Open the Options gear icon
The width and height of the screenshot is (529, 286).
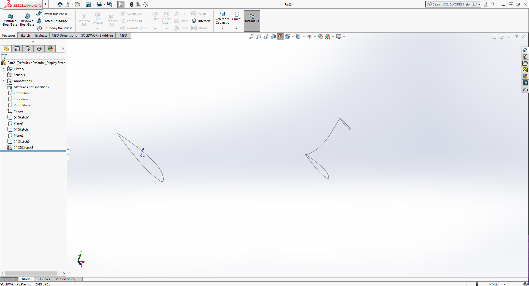[x=146, y=4]
